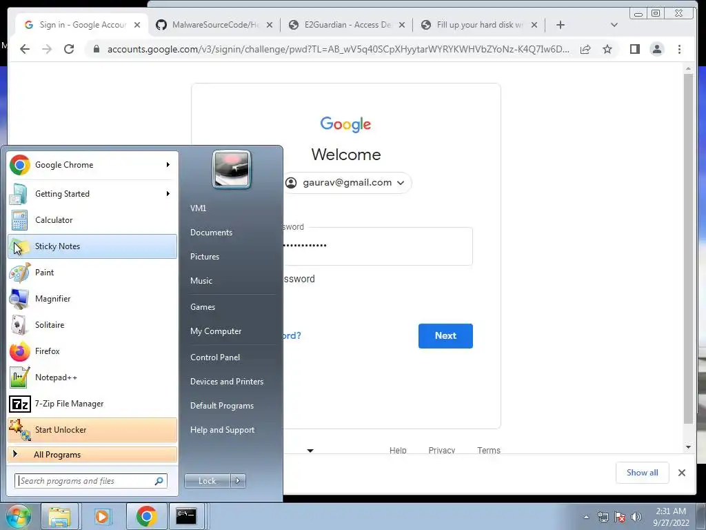Open Chrome three-dot menu
Screen dimensions: 706x530
click(679, 49)
